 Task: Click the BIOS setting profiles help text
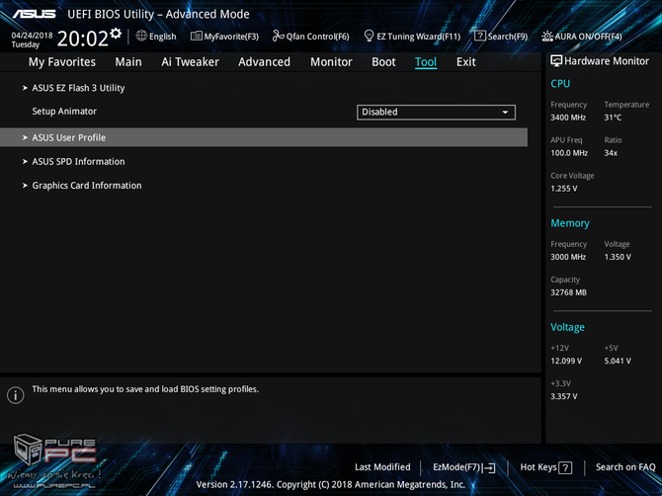point(145,389)
